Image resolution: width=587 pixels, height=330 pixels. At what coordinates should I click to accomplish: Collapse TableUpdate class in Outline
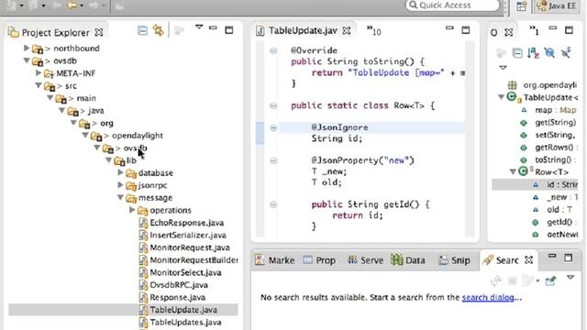(501, 97)
